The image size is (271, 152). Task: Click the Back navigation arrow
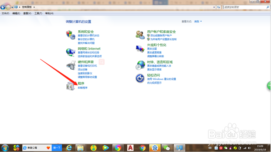[3, 7]
